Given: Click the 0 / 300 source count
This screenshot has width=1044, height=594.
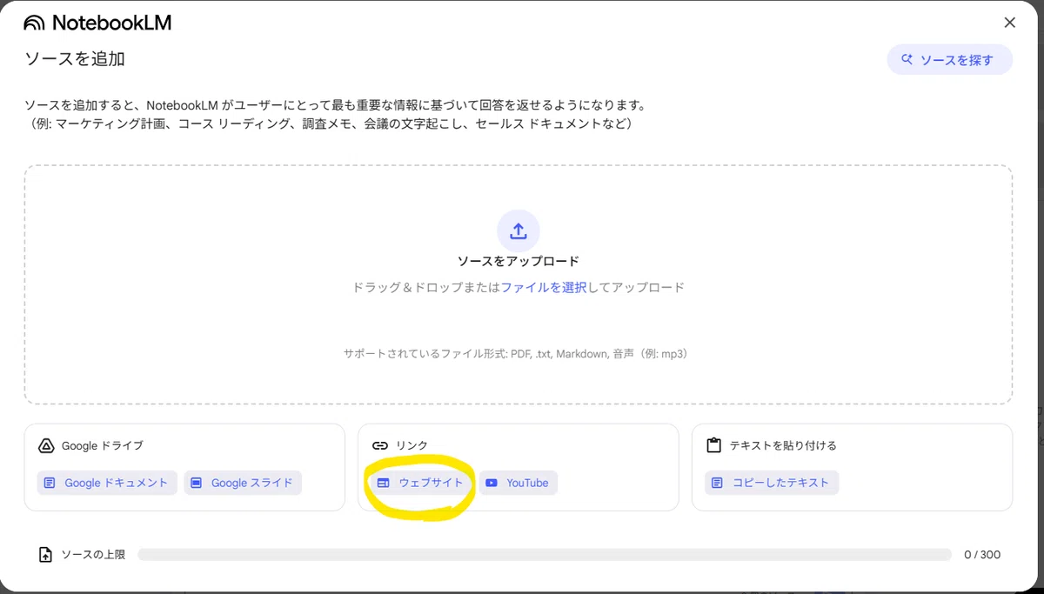Looking at the screenshot, I should tap(982, 554).
